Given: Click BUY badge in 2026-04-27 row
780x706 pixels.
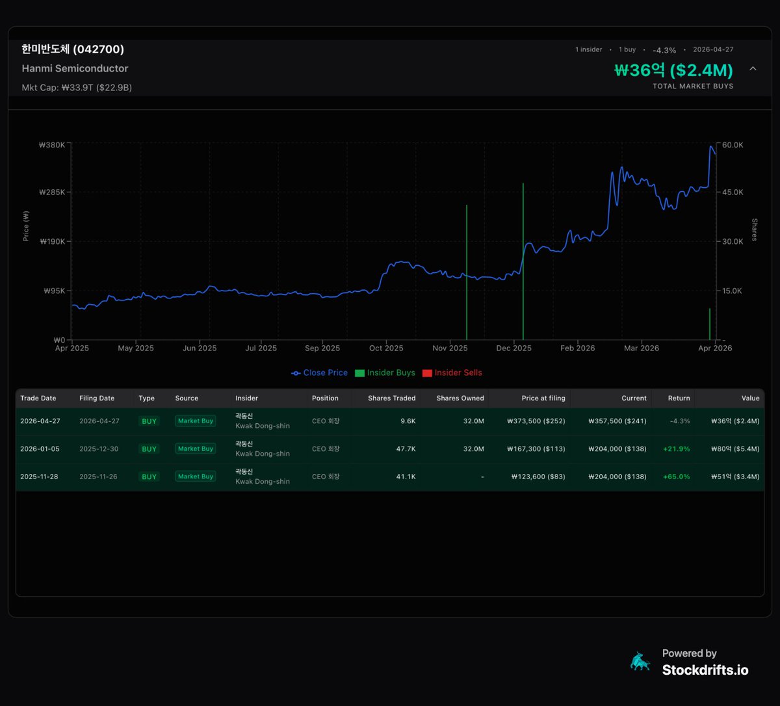Looking at the screenshot, I should coord(149,421).
